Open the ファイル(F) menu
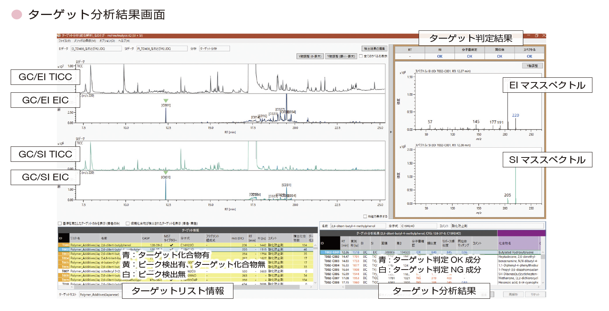Screen dimensions: 609x311 pos(64,41)
